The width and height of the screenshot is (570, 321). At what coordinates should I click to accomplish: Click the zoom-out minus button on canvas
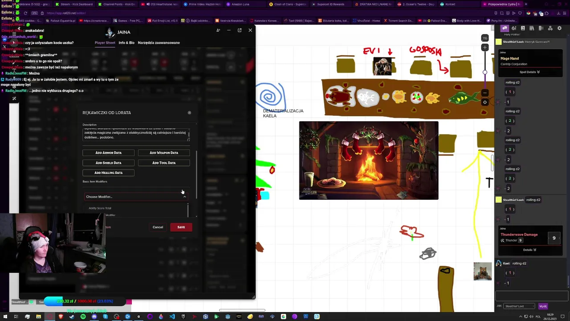click(485, 93)
